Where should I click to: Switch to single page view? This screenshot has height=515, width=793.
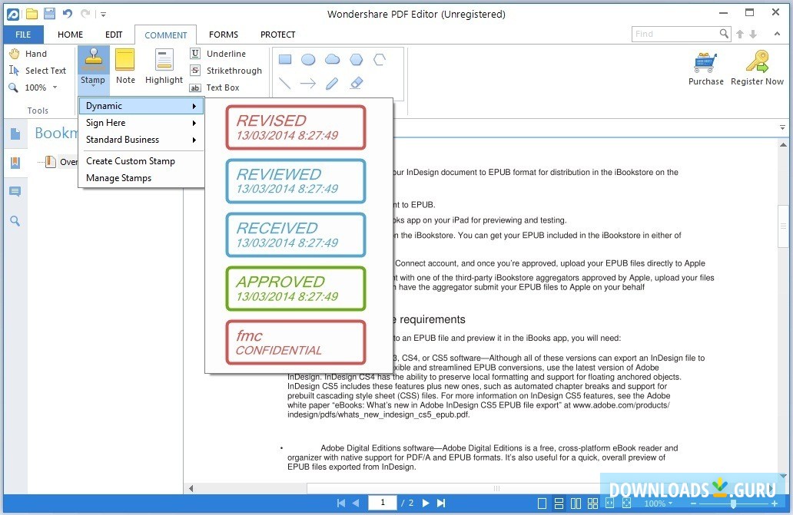click(542, 503)
